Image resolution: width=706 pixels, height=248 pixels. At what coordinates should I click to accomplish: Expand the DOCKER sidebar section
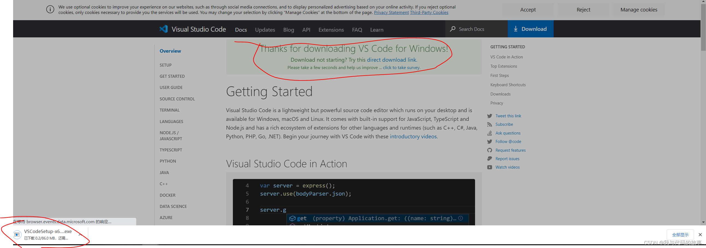coord(167,195)
